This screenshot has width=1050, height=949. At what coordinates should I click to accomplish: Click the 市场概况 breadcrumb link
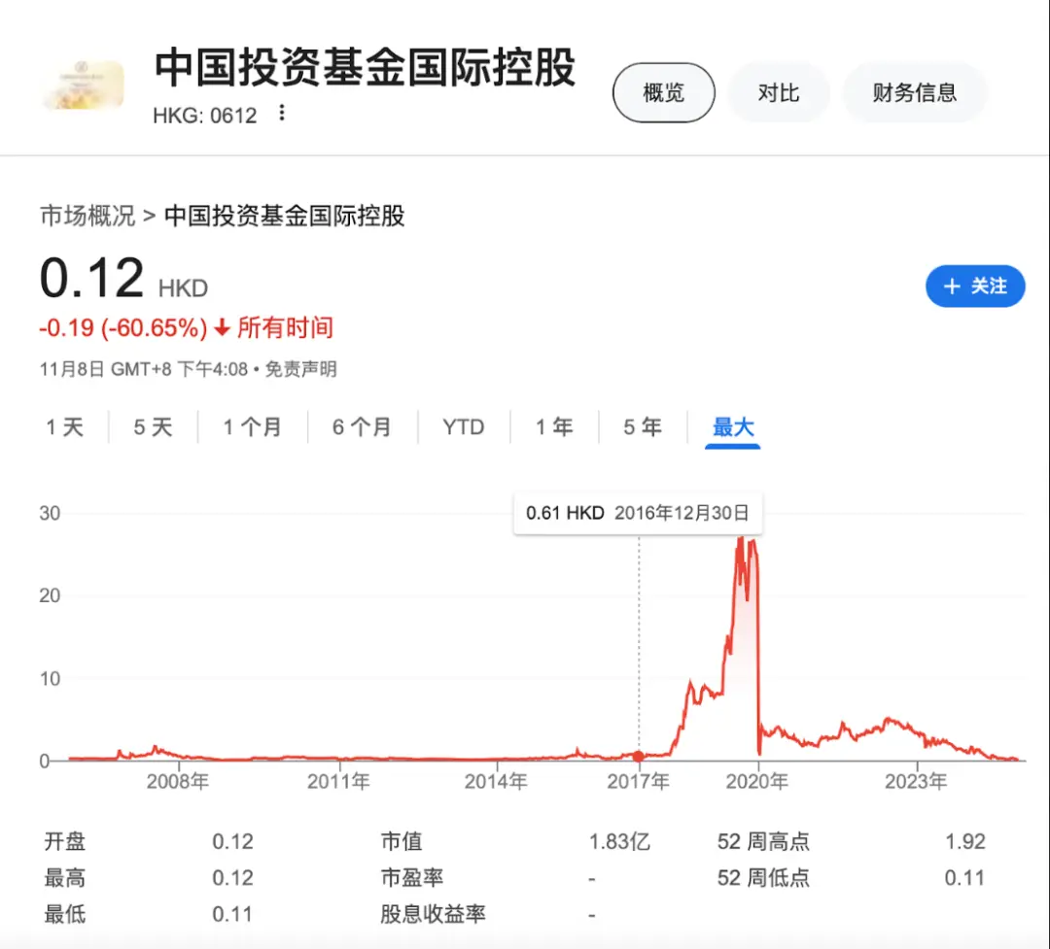coord(87,215)
